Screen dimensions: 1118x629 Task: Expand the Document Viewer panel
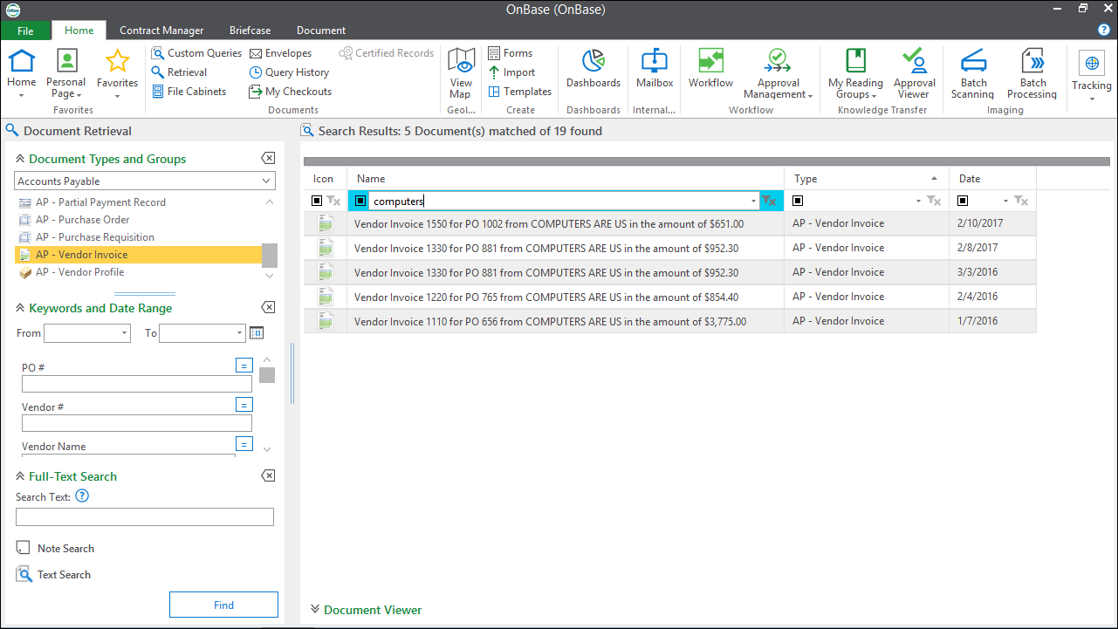(x=315, y=609)
